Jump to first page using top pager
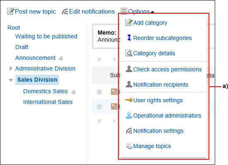Viewport: 228px width, 165px height. pos(99,59)
